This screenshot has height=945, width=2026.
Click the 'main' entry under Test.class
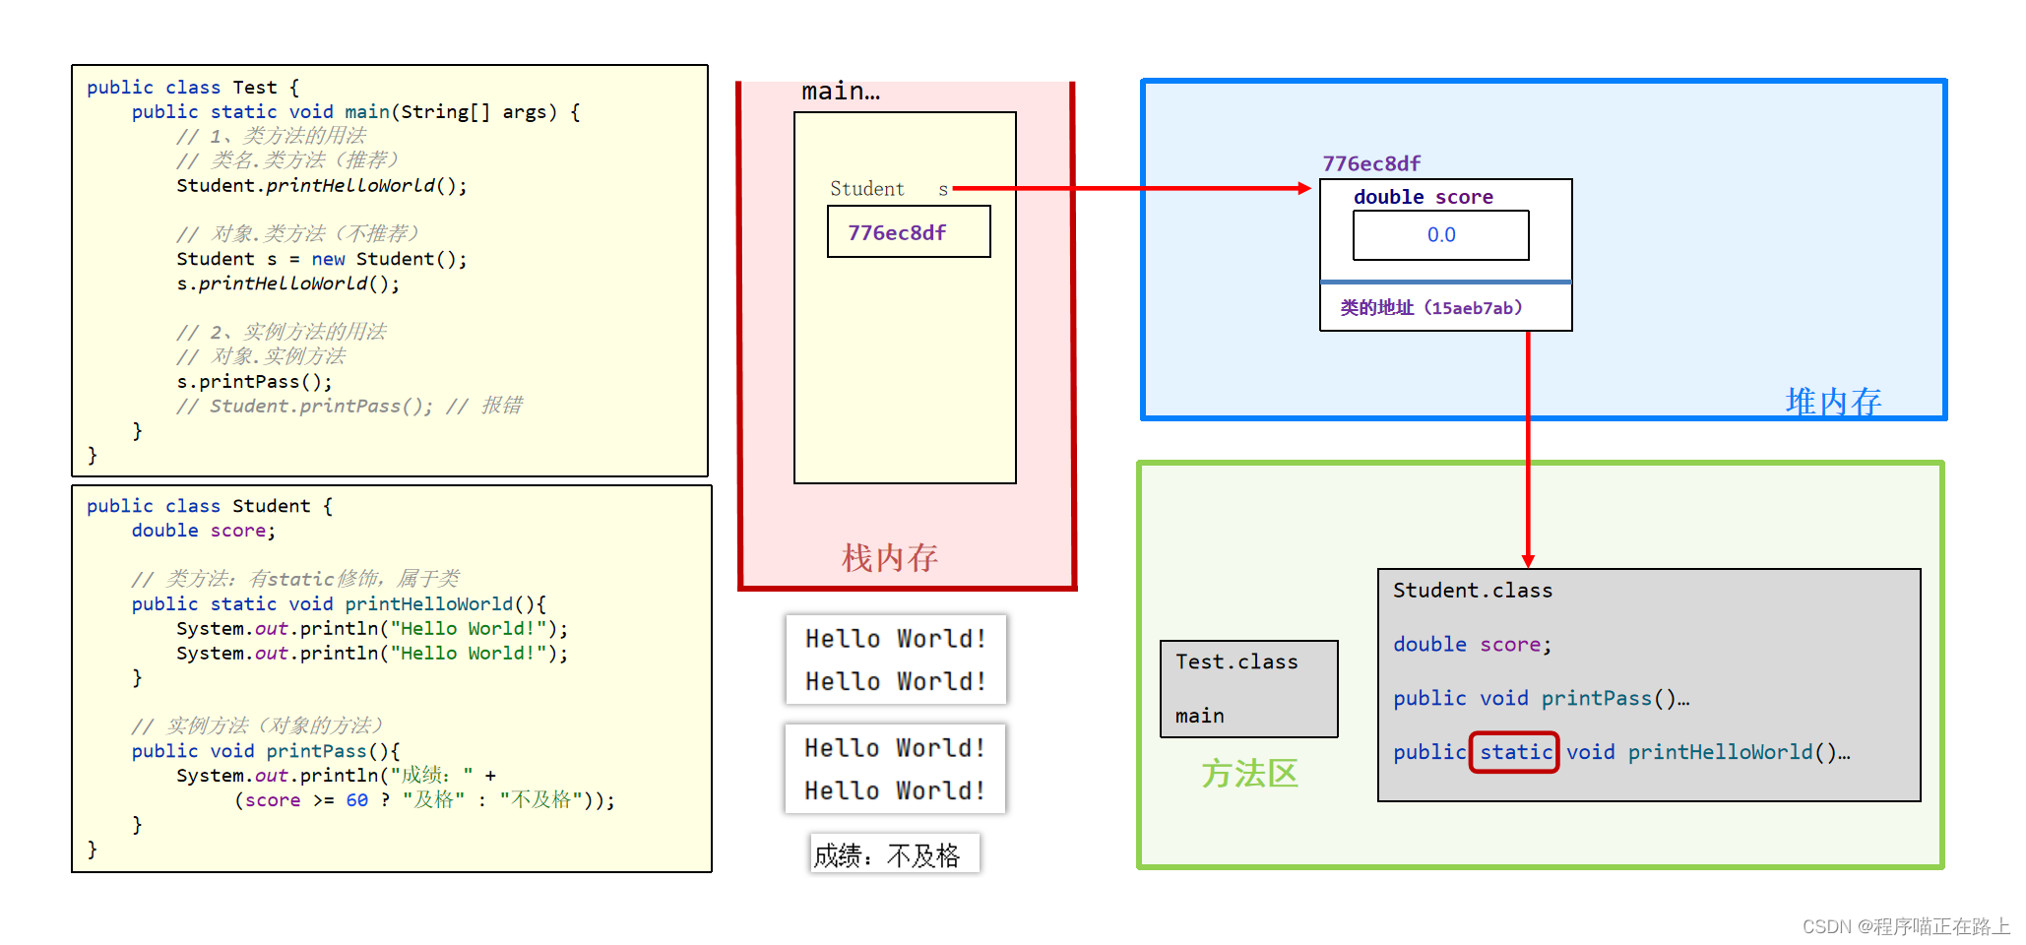(x=1199, y=716)
